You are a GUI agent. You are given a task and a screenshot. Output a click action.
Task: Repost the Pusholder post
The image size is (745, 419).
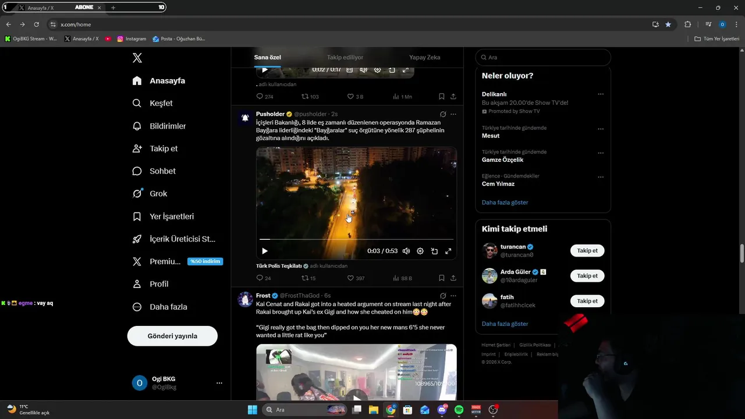(308, 278)
